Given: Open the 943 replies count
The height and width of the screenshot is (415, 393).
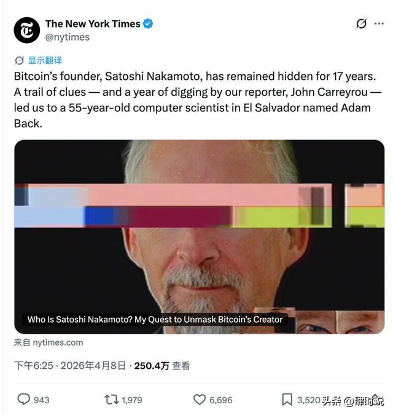Looking at the screenshot, I should [42, 400].
